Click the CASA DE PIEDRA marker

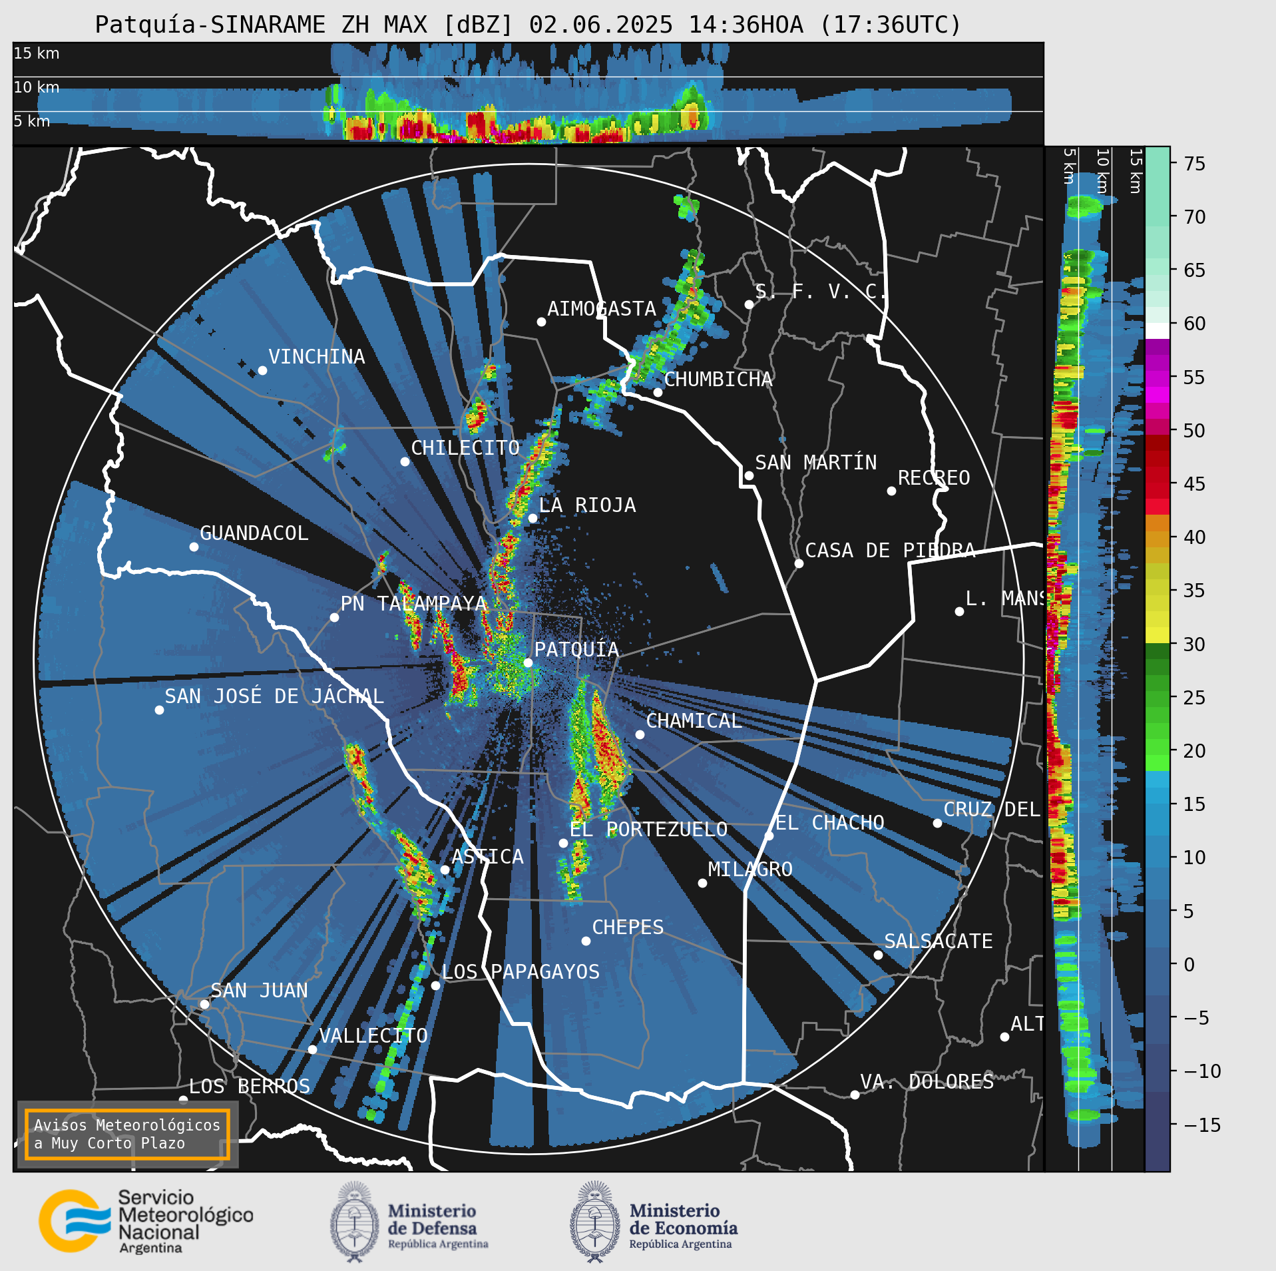[799, 563]
